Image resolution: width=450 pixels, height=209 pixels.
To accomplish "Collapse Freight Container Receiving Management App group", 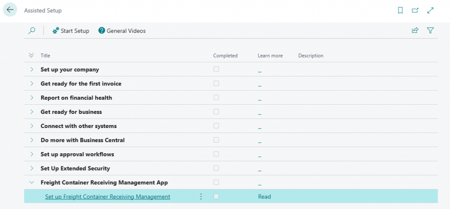I will [x=32, y=182].
